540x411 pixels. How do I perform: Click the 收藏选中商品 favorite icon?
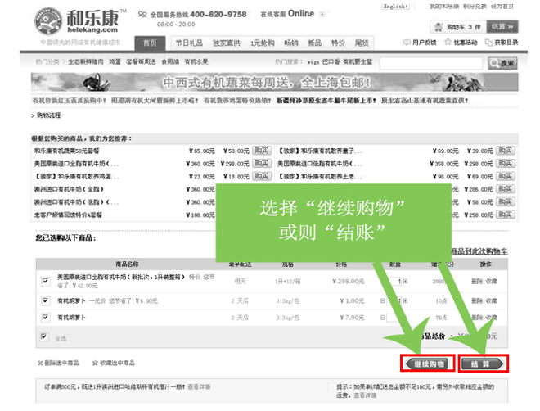pos(95,363)
